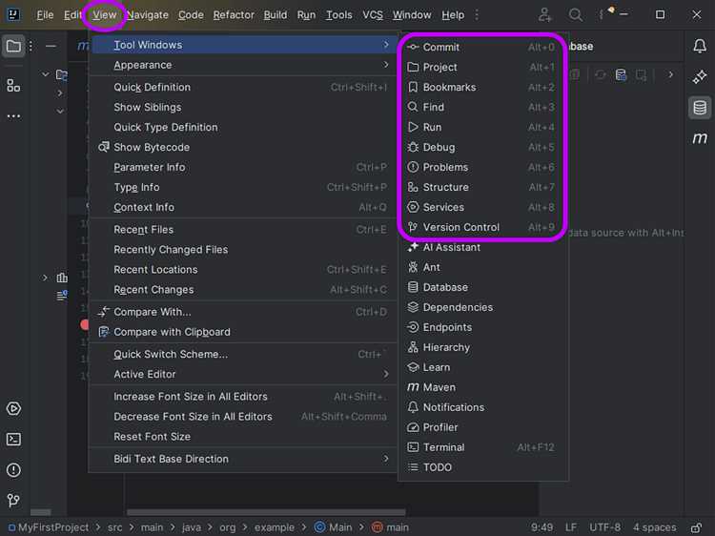Open Endpoints tool window entry
Image resolution: width=715 pixels, height=536 pixels.
(x=482, y=327)
